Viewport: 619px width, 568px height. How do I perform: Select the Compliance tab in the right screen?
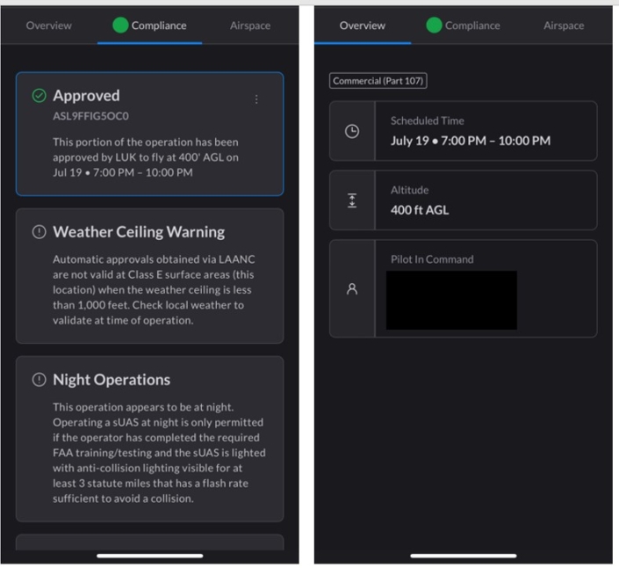coord(463,25)
